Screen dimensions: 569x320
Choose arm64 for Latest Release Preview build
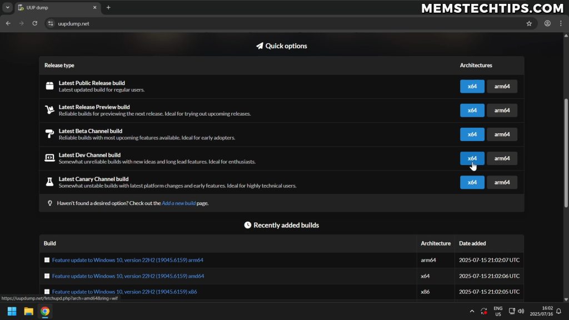[x=502, y=111]
